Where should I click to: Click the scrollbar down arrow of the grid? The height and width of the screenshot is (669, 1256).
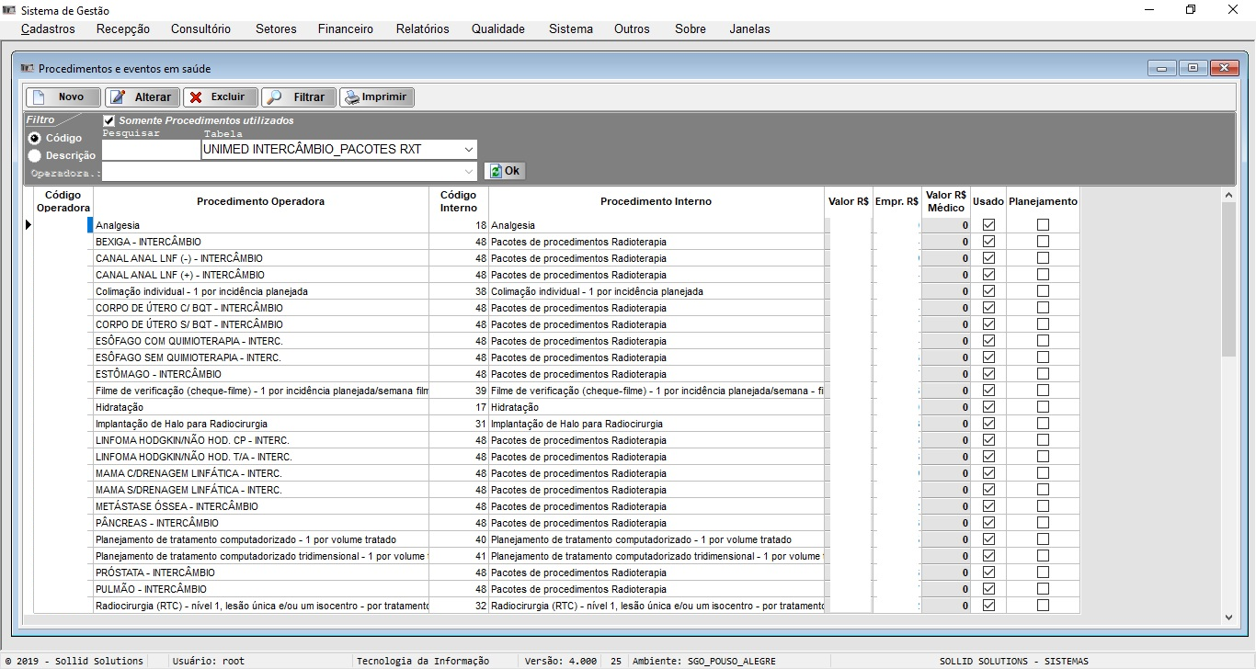click(x=1228, y=618)
